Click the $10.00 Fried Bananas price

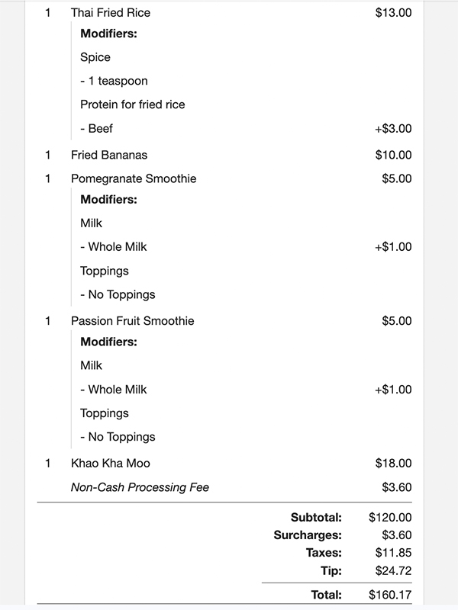tap(393, 155)
